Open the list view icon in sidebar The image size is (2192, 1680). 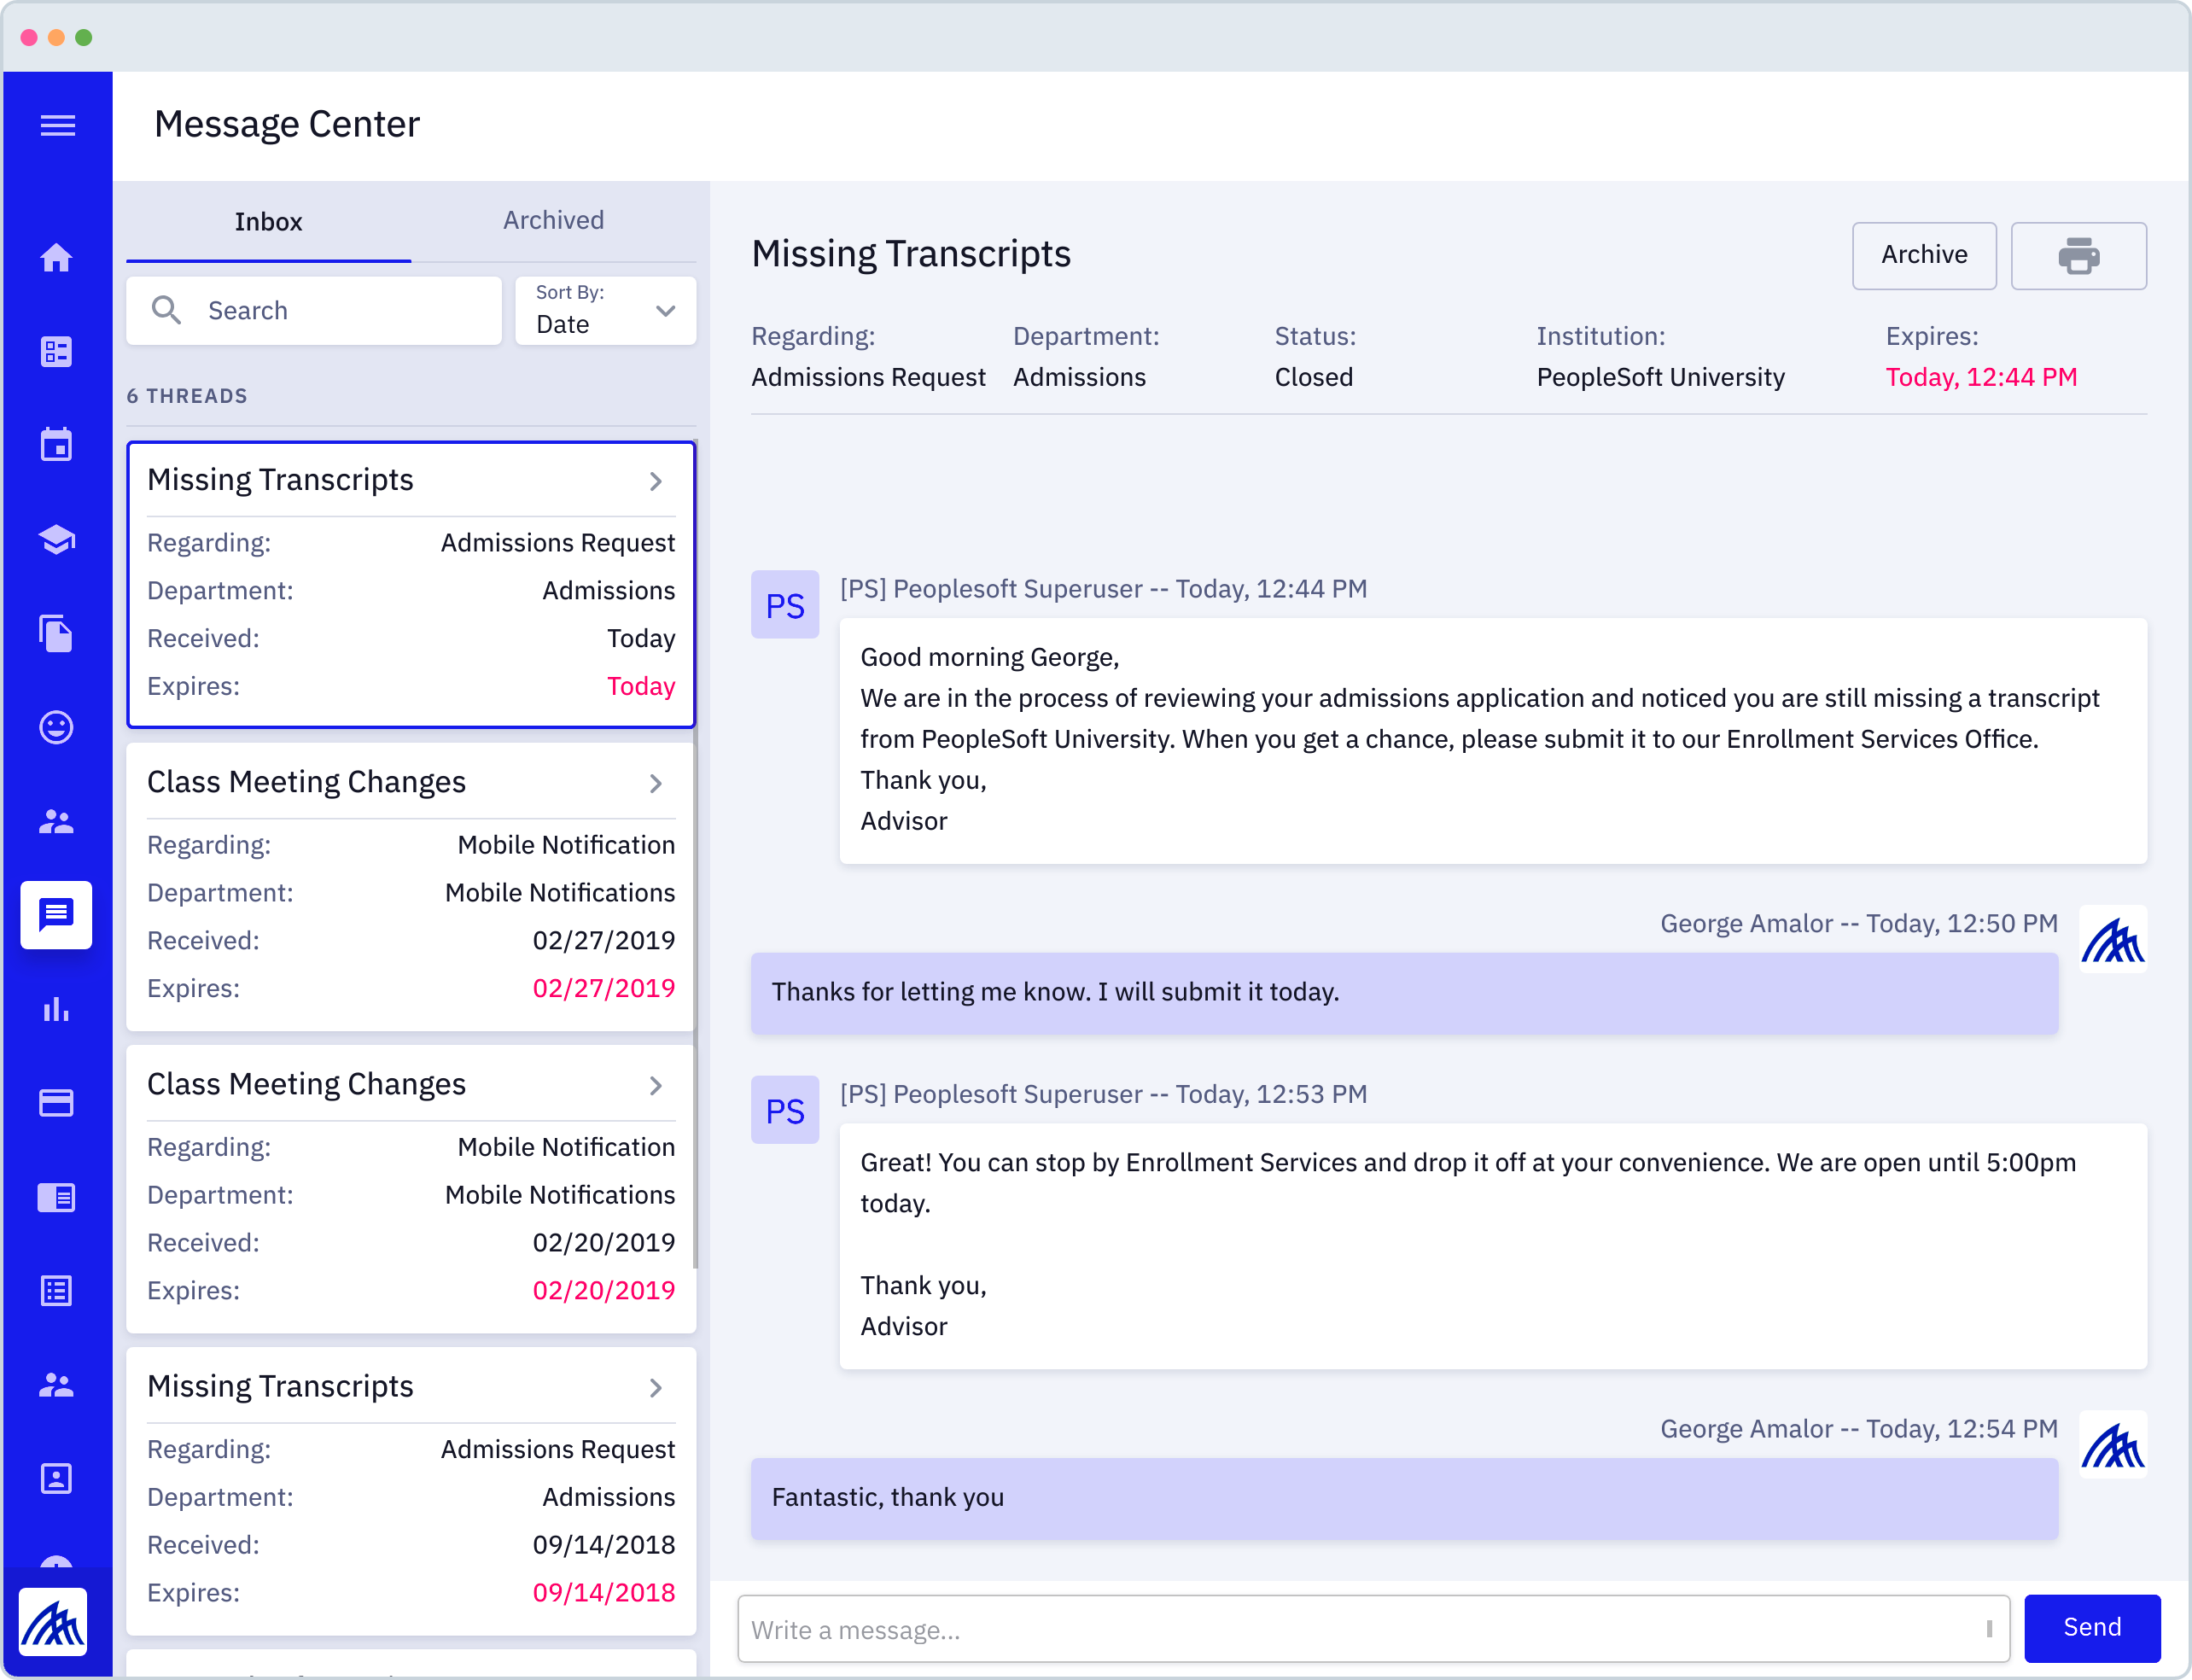(56, 1291)
